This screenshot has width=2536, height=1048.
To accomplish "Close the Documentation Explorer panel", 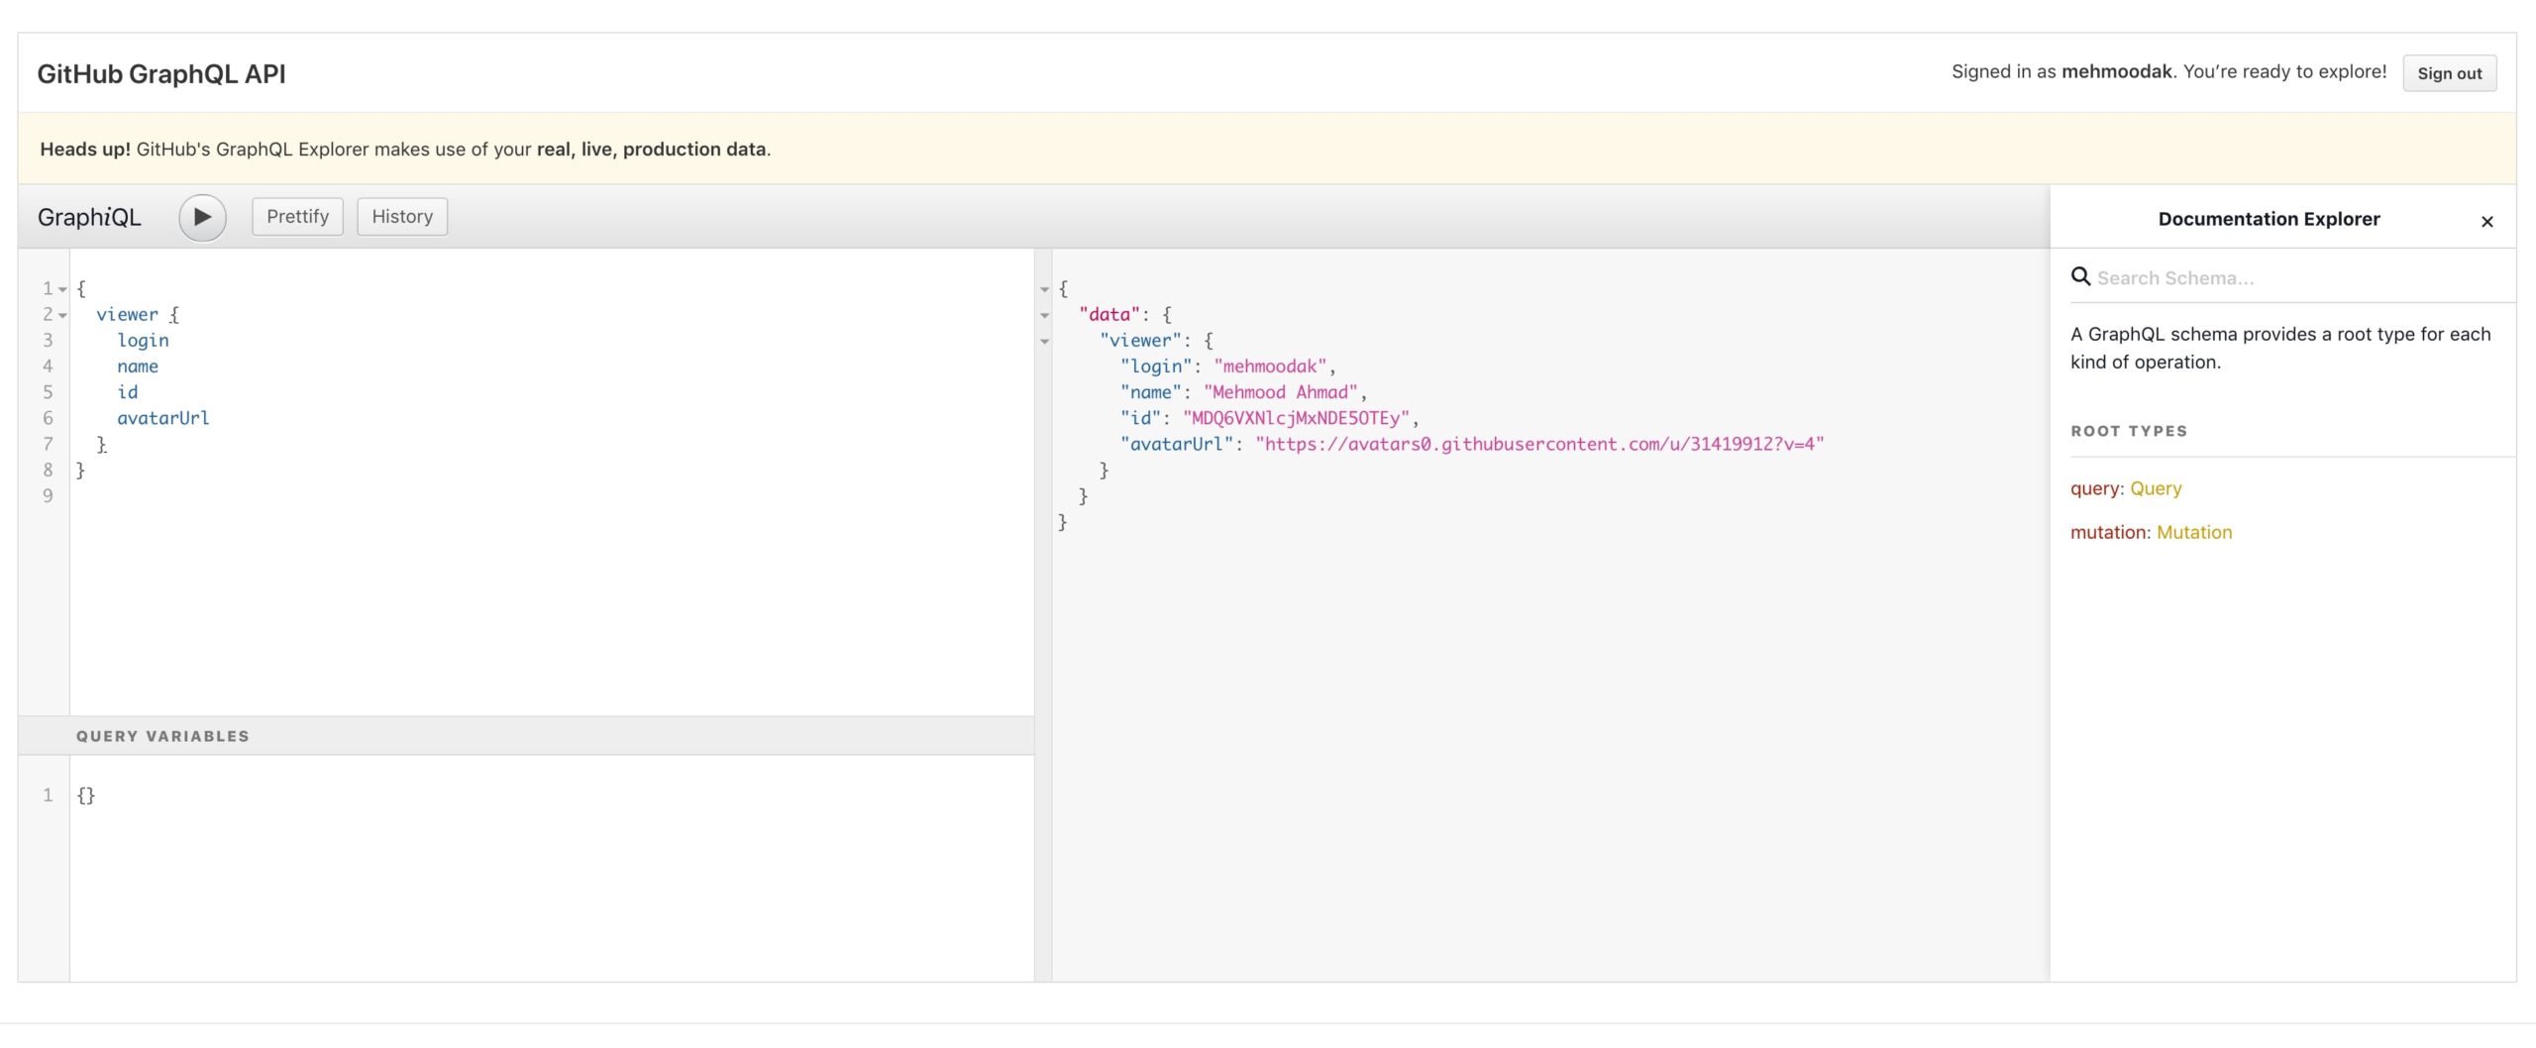I will coord(2486,222).
